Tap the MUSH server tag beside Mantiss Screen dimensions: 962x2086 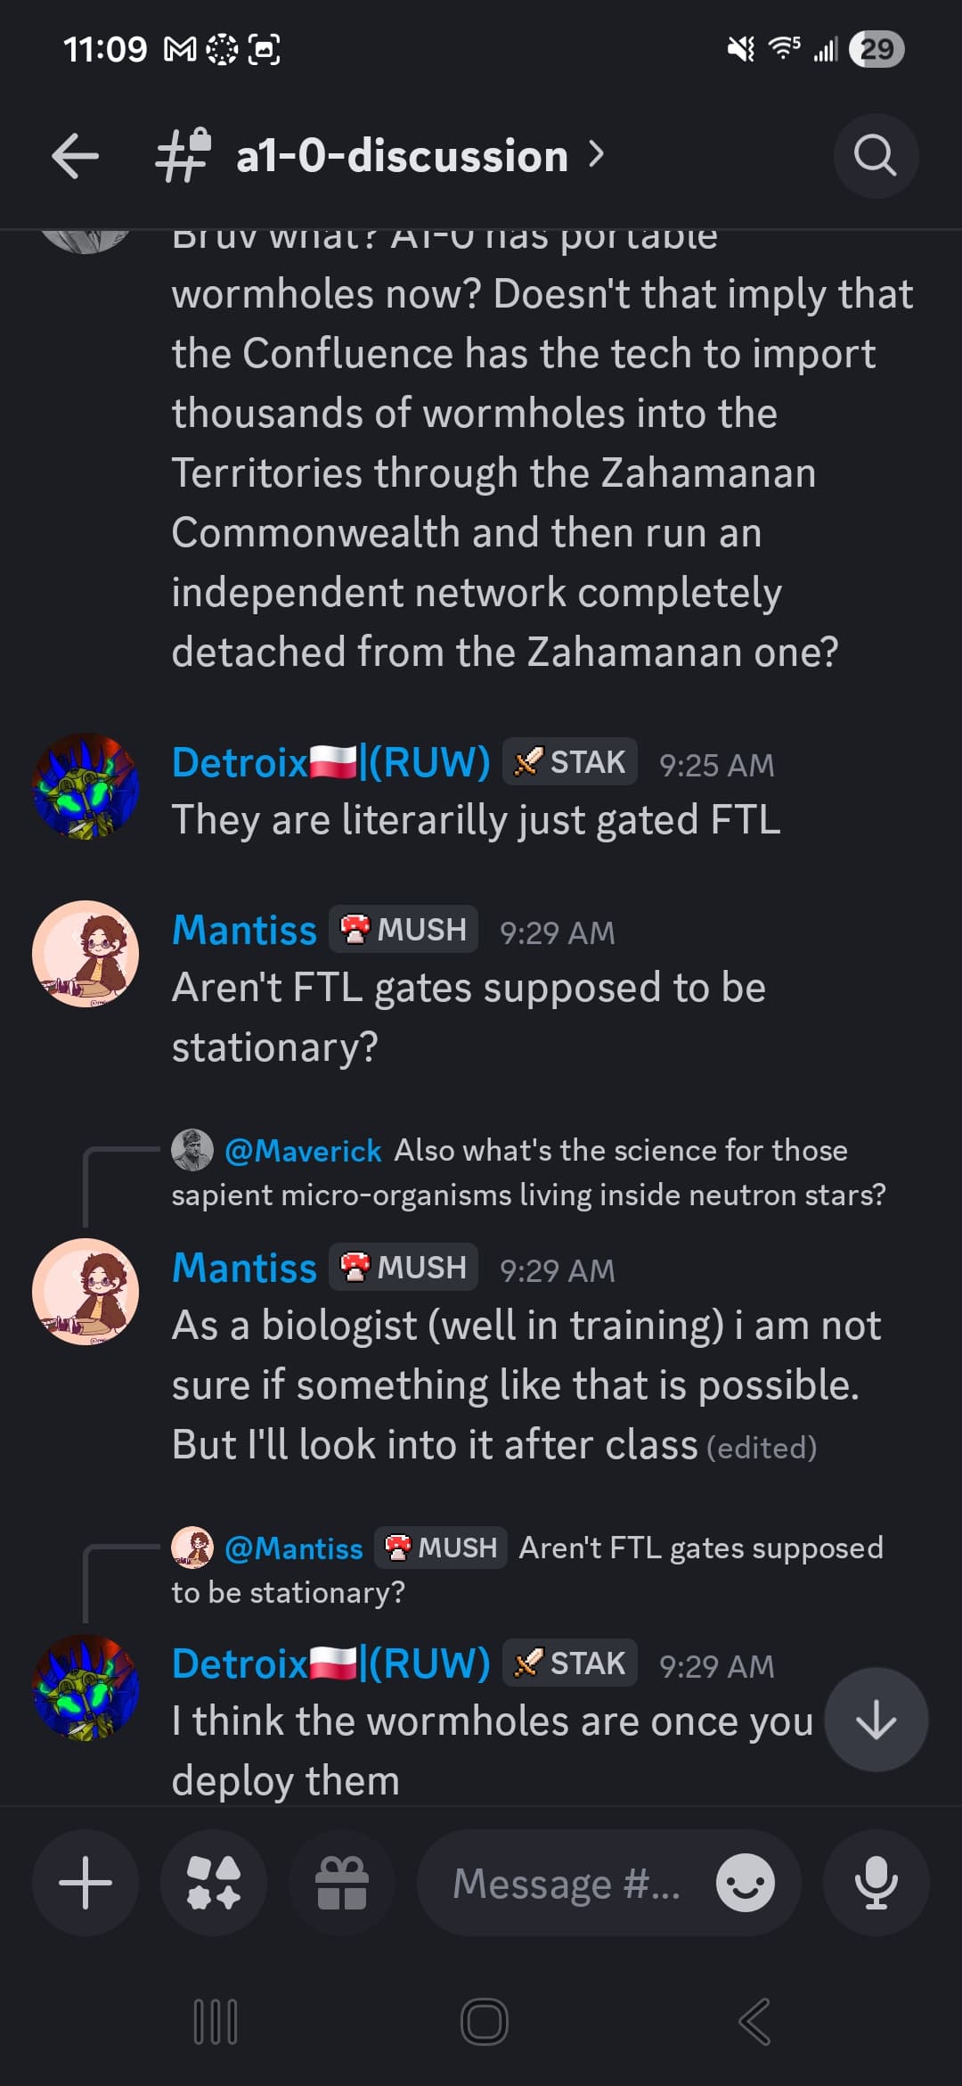point(404,930)
